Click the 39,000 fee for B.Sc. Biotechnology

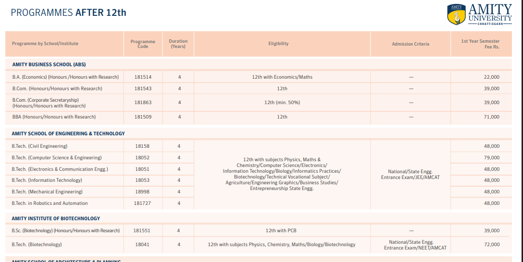pos(492,231)
